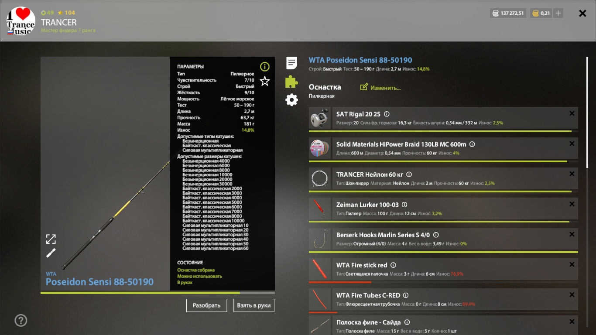
Task: Show info for WTA Fire stick red
Action: click(393, 265)
